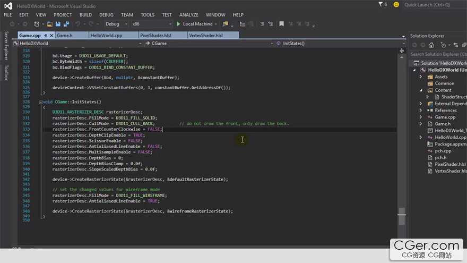Click the editor vertical scrollbar thumb
Image resolution: width=467 pixels, height=263 pixels.
402,216
